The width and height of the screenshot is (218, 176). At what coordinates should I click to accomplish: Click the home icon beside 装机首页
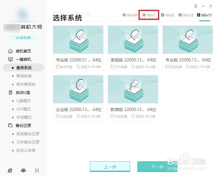click(x=10, y=51)
